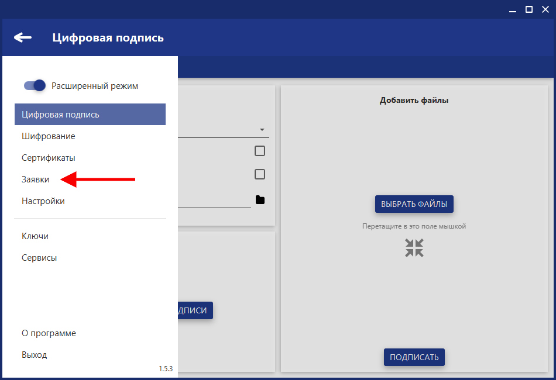The image size is (556, 380).
Task: Click the folder browse icon
Action: 260,200
